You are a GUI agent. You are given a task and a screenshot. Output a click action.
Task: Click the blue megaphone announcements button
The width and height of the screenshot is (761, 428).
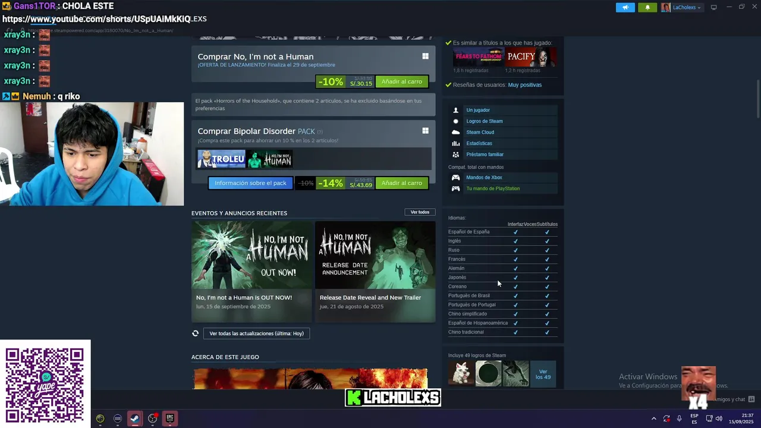point(625,7)
